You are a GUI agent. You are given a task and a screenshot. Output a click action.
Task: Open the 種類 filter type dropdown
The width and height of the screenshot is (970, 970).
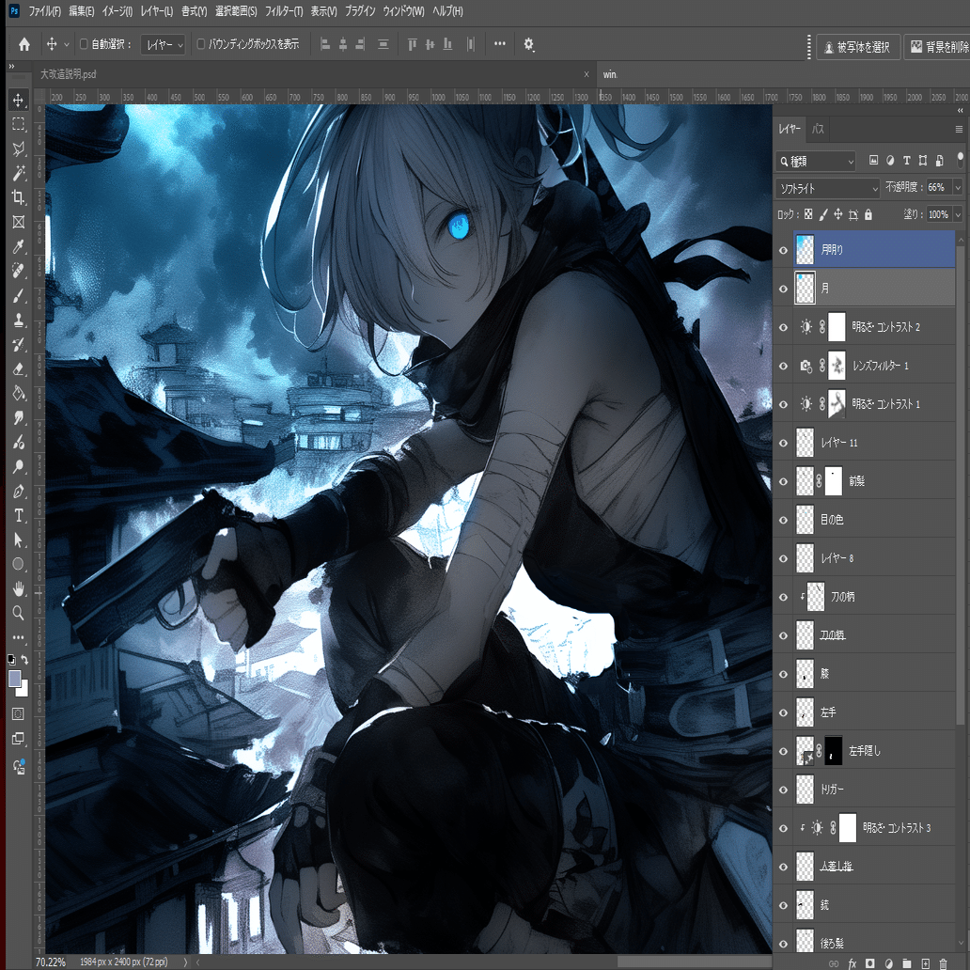pos(815,161)
